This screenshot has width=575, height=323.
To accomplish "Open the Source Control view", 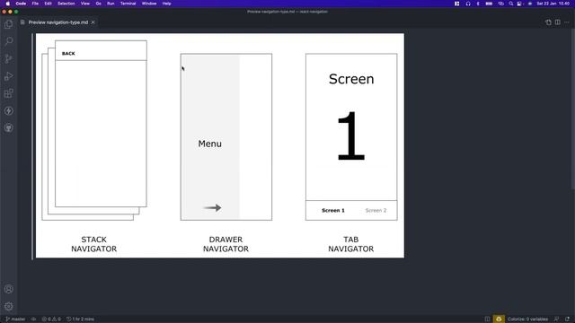I will tap(8, 58).
